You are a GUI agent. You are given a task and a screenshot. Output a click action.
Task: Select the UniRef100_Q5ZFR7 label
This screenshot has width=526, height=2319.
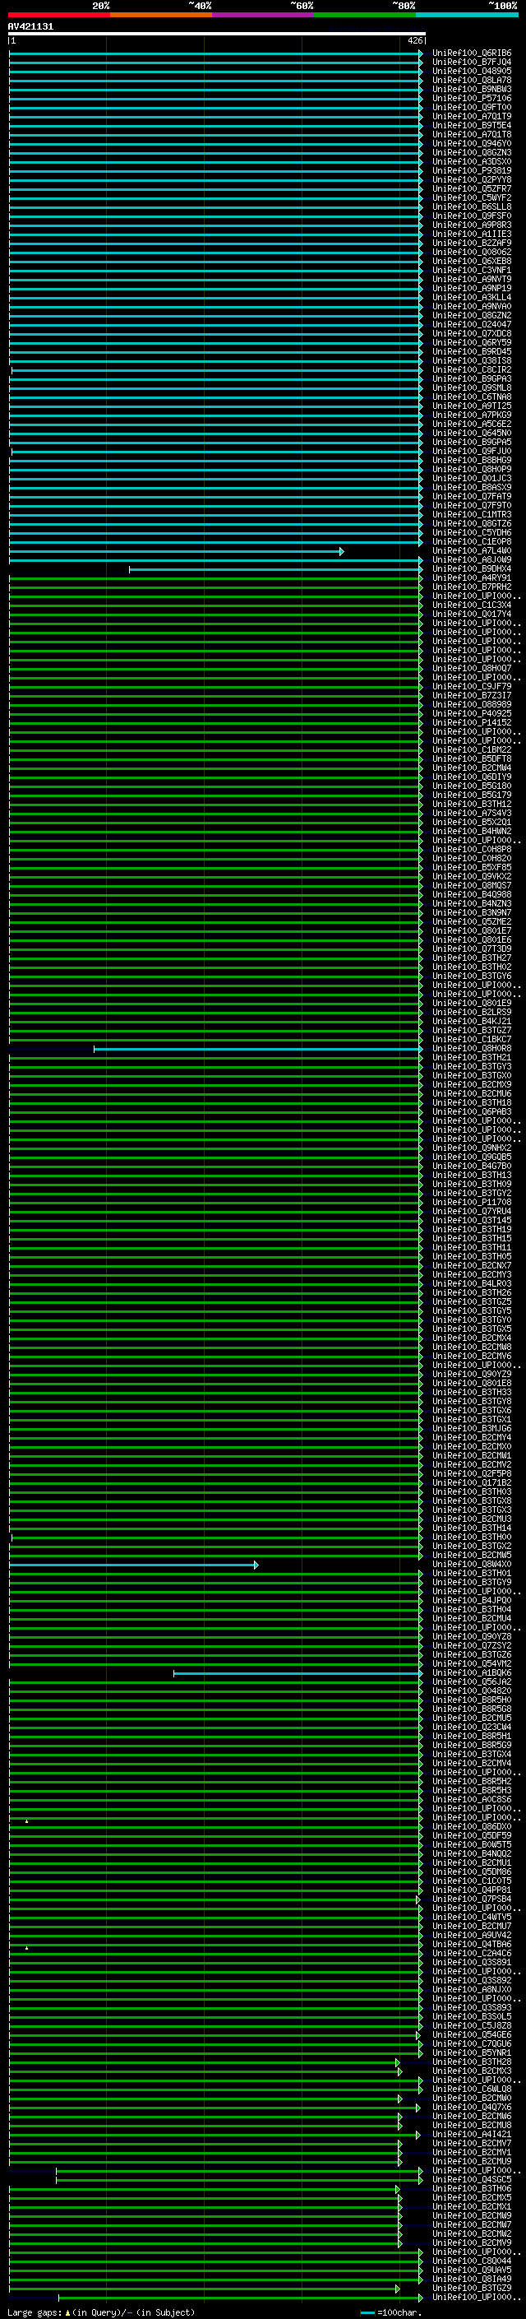pyautogui.click(x=471, y=188)
